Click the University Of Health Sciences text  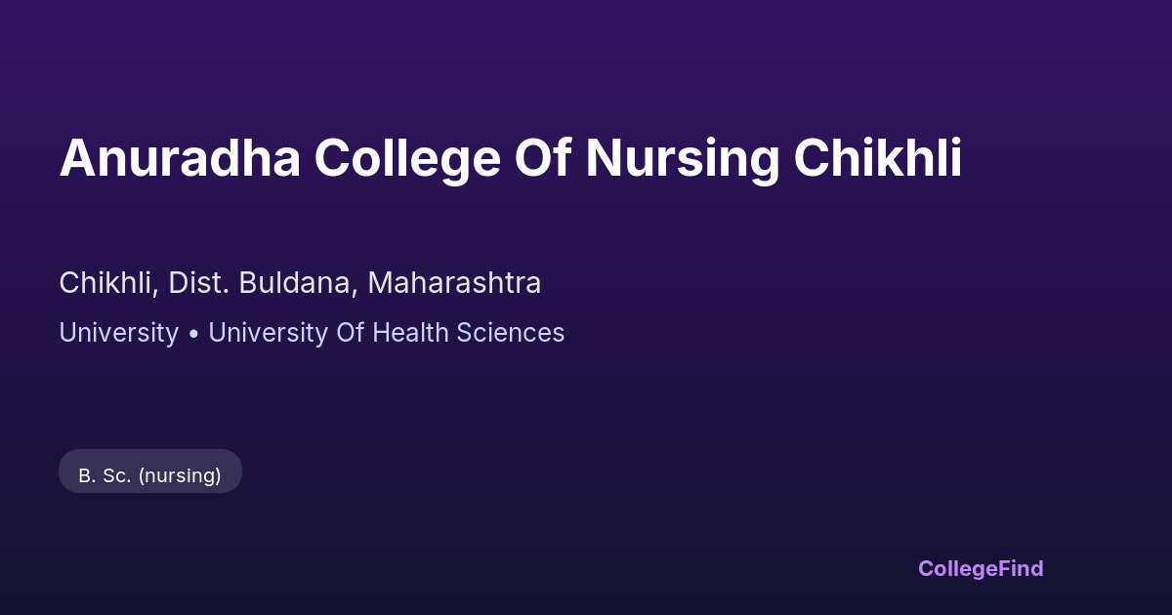[386, 333]
